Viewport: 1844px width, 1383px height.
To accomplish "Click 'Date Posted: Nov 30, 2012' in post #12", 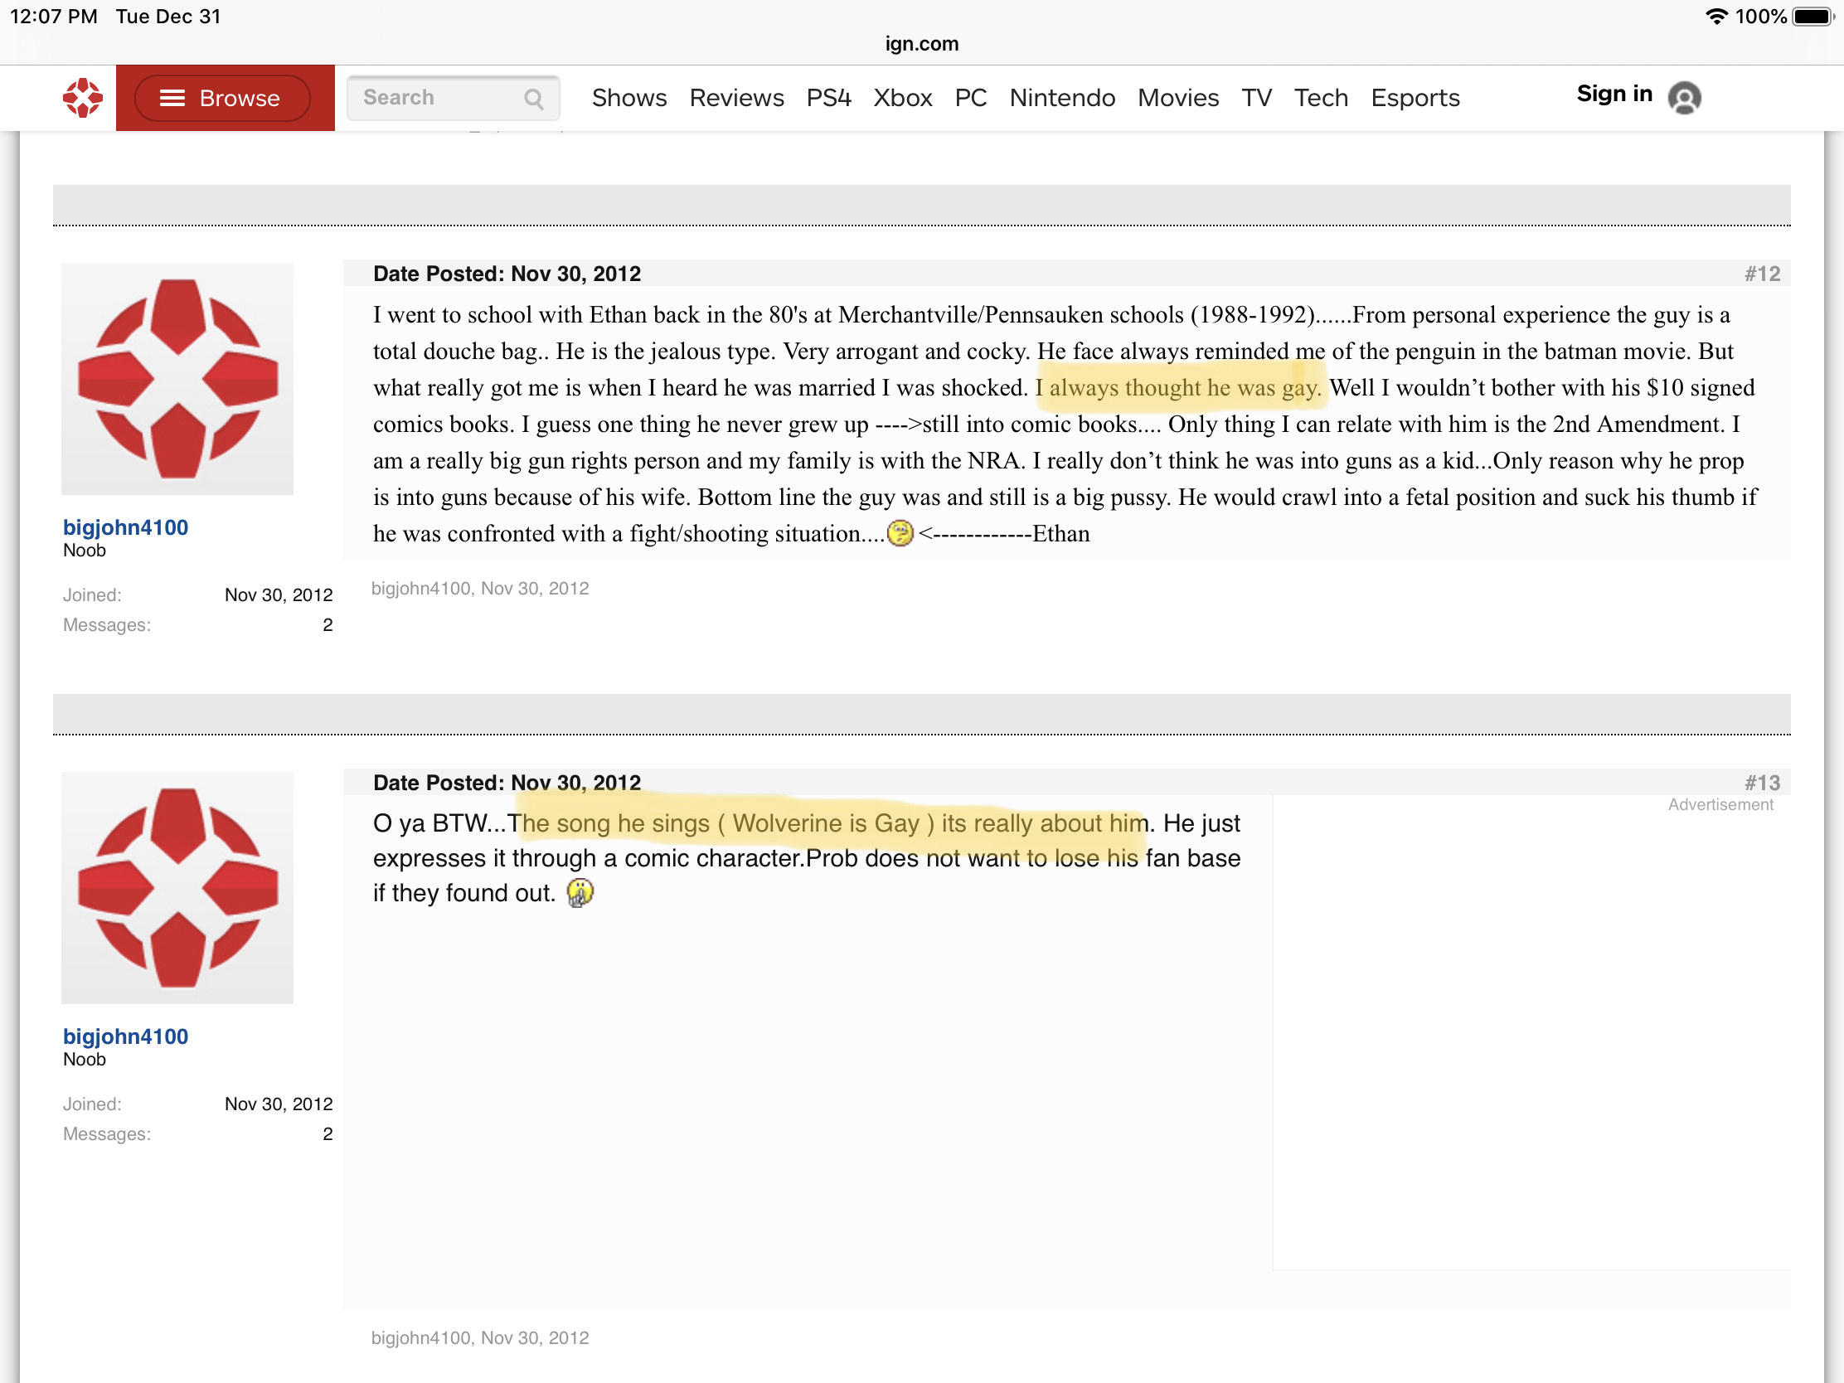I will (x=507, y=274).
